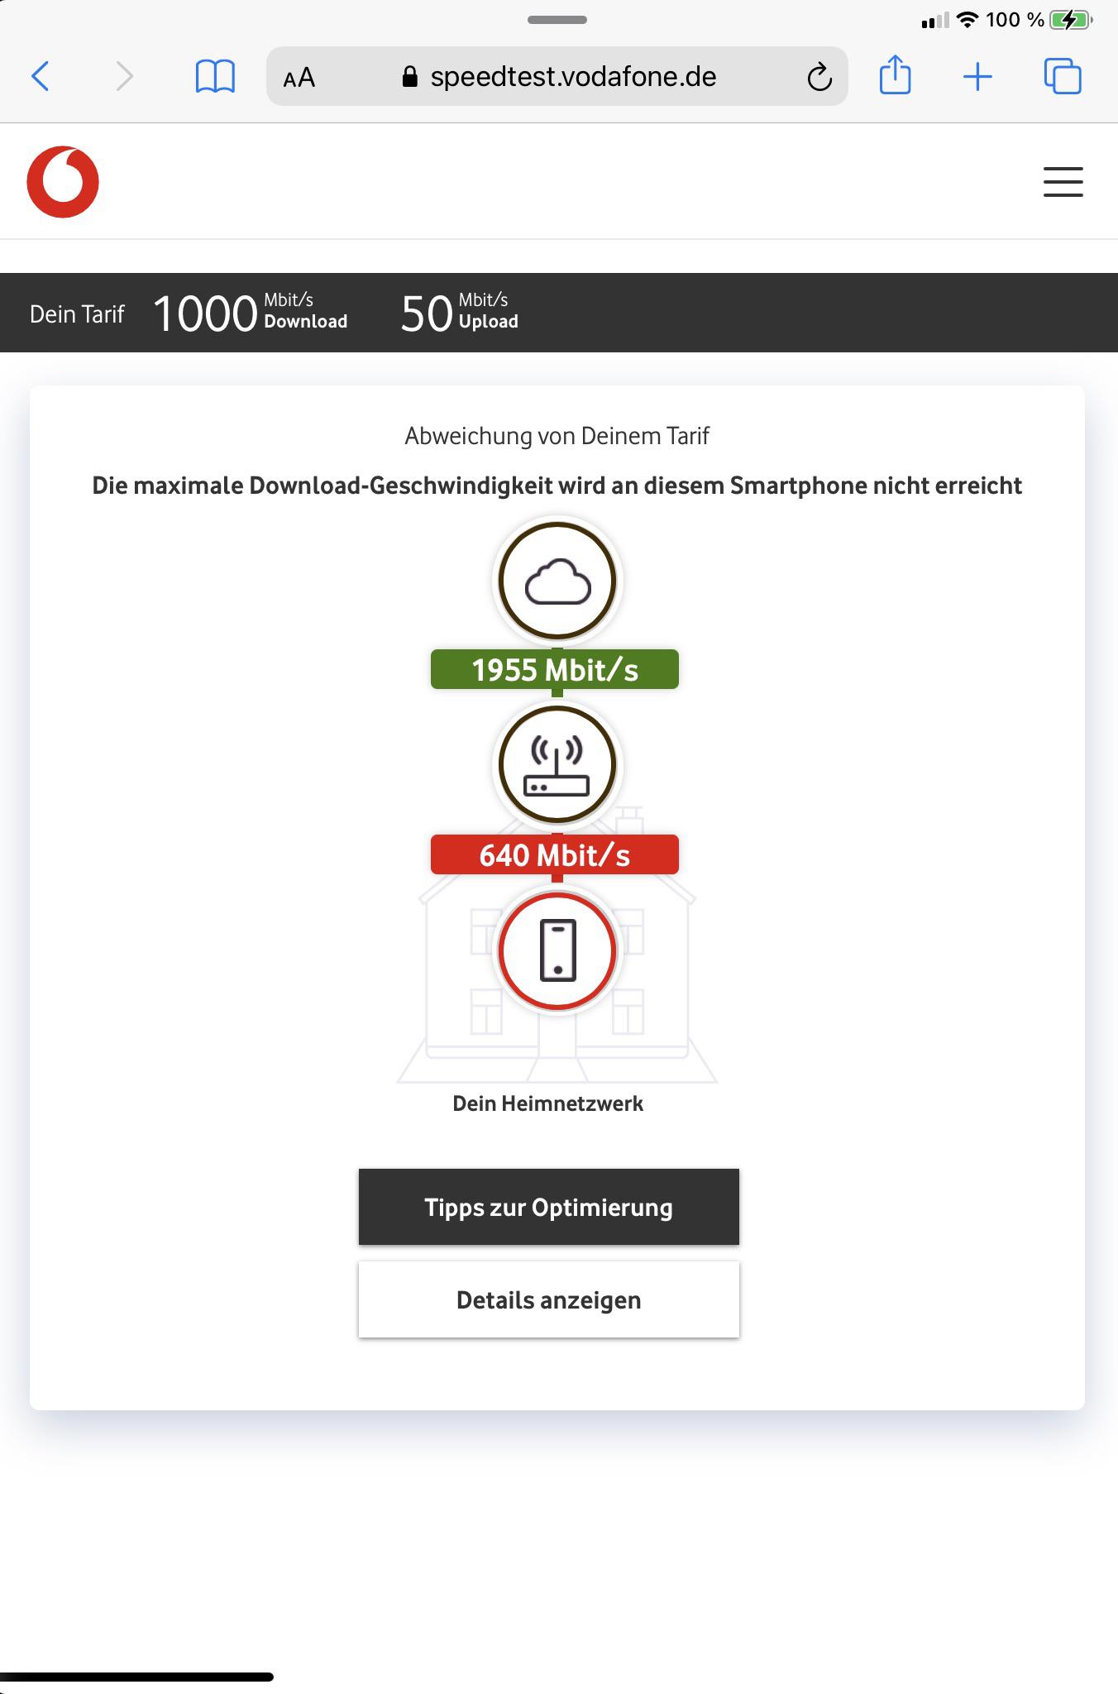Open a new browser tab

pyautogui.click(x=977, y=76)
